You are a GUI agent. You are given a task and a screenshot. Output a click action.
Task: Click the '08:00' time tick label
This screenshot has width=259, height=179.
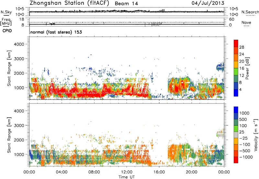click(x=94, y=172)
